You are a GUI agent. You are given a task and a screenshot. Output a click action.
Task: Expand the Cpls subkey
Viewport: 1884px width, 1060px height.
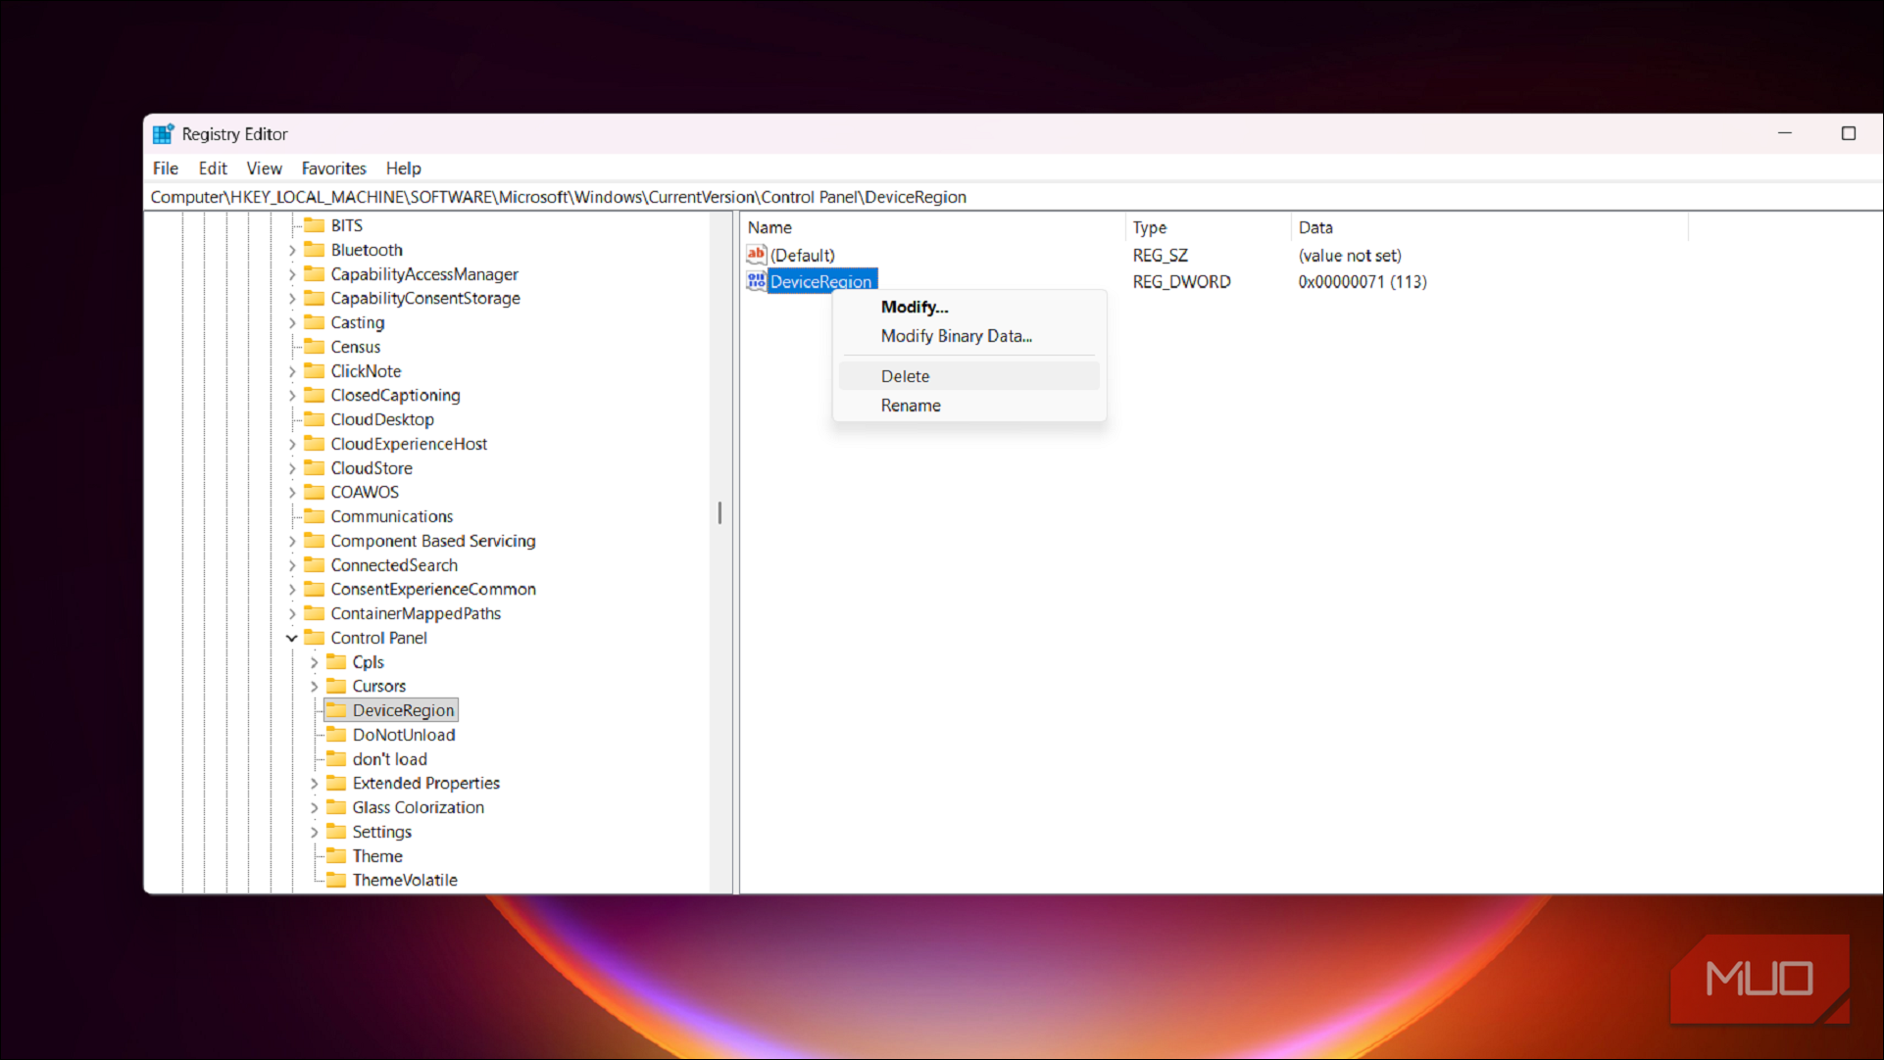[x=314, y=663]
